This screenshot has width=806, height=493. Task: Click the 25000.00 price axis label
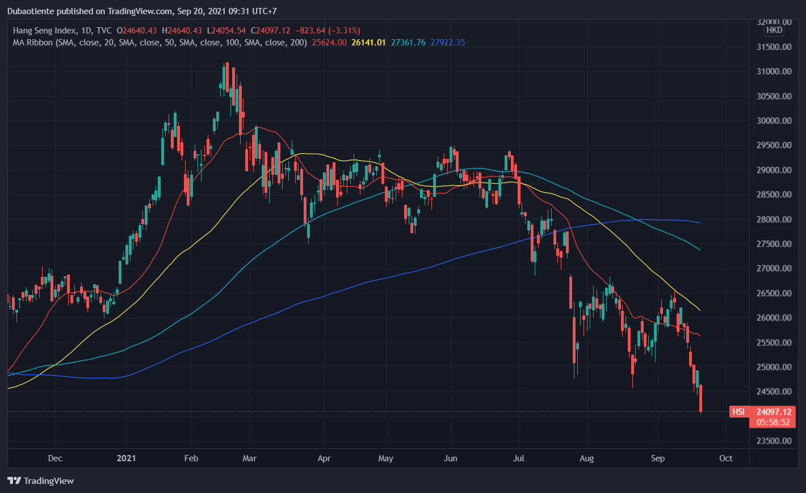[774, 367]
